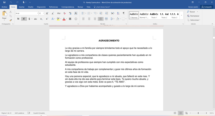Viewport: 215px width, 116px height.
Task: Open the borders dropdown
Action: point(126,19)
